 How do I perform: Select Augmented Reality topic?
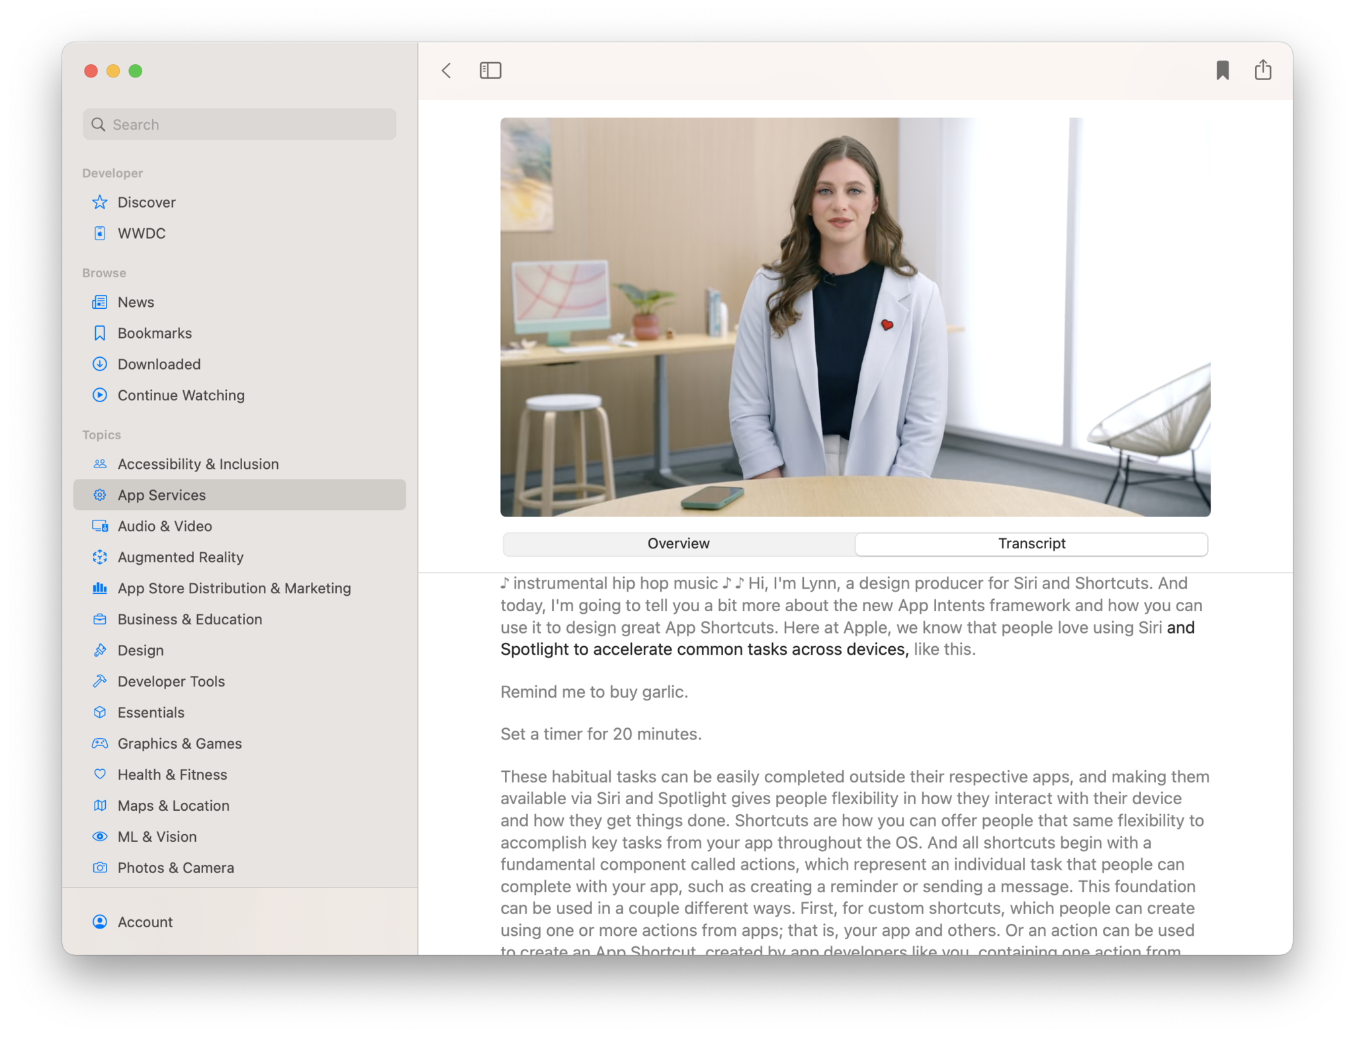tap(180, 558)
